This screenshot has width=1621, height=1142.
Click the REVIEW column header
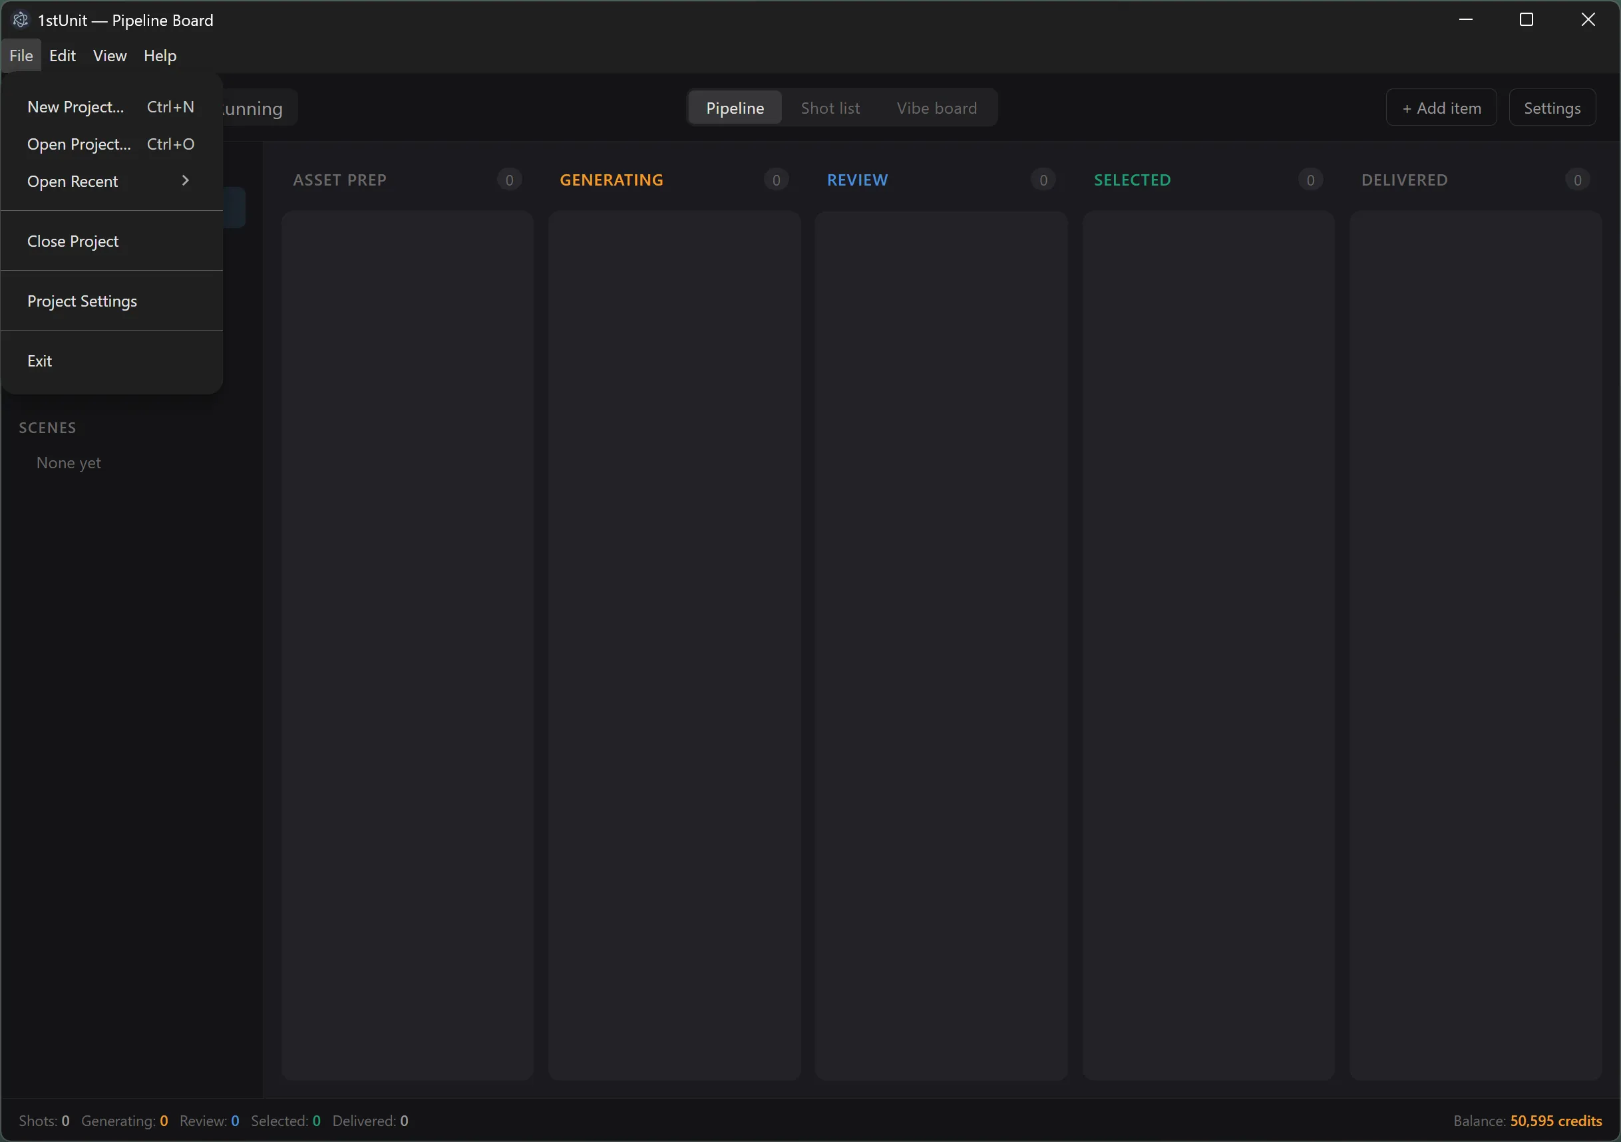[857, 180]
